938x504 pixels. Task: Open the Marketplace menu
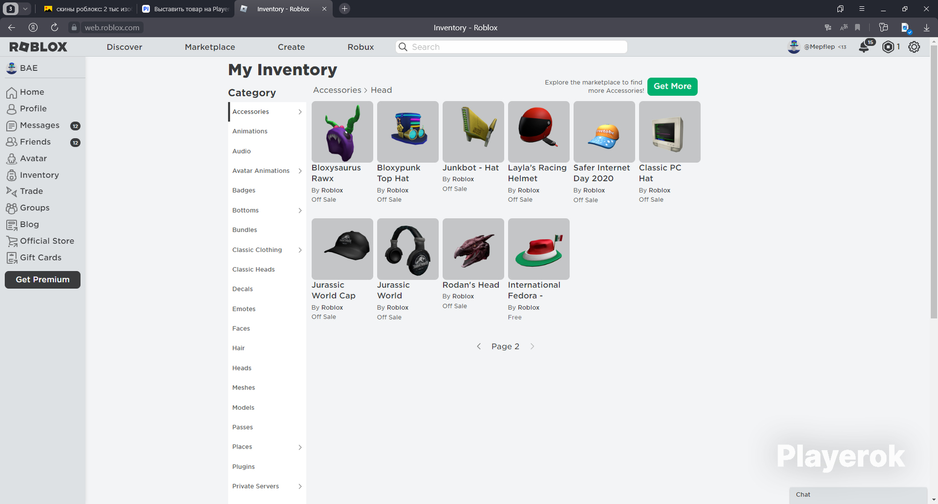pos(210,47)
